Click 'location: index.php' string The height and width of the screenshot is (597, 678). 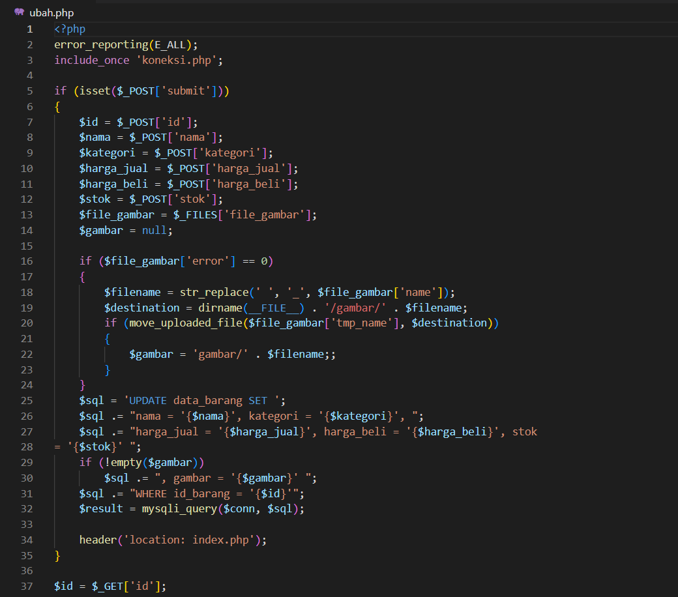coord(190,540)
